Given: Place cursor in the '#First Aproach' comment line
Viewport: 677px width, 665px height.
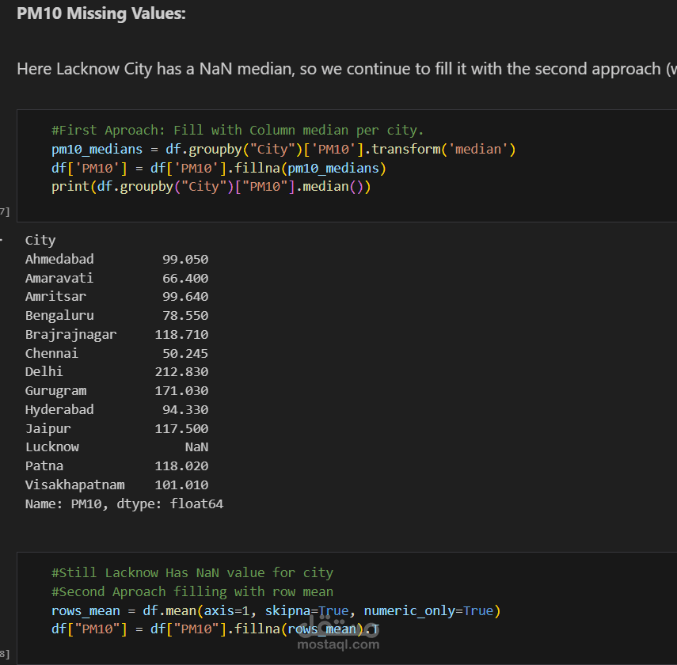Looking at the screenshot, I should click(238, 130).
